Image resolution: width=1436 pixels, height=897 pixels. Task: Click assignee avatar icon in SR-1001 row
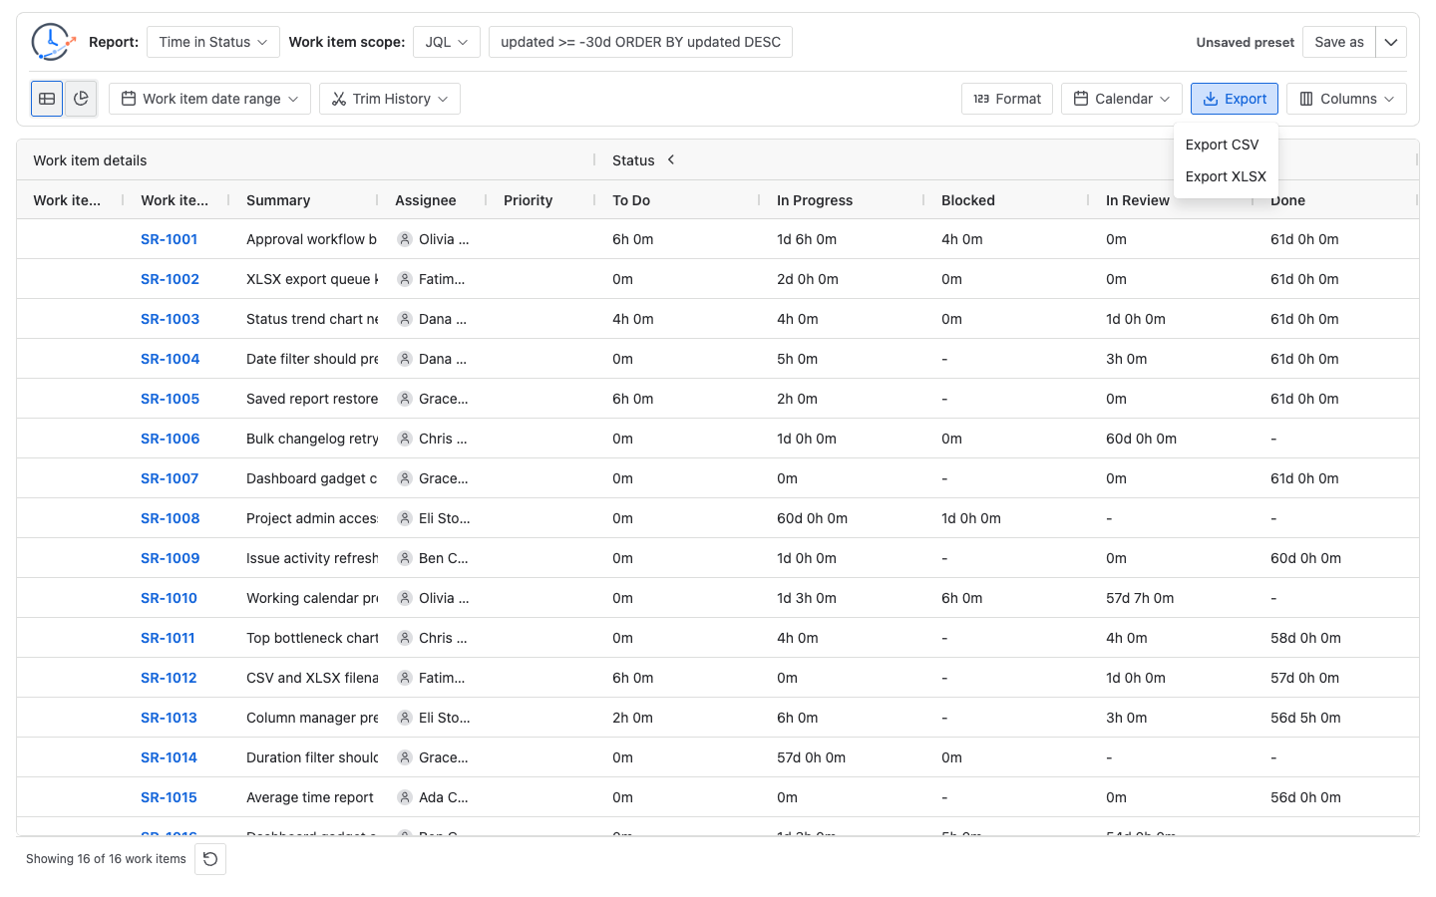(405, 239)
